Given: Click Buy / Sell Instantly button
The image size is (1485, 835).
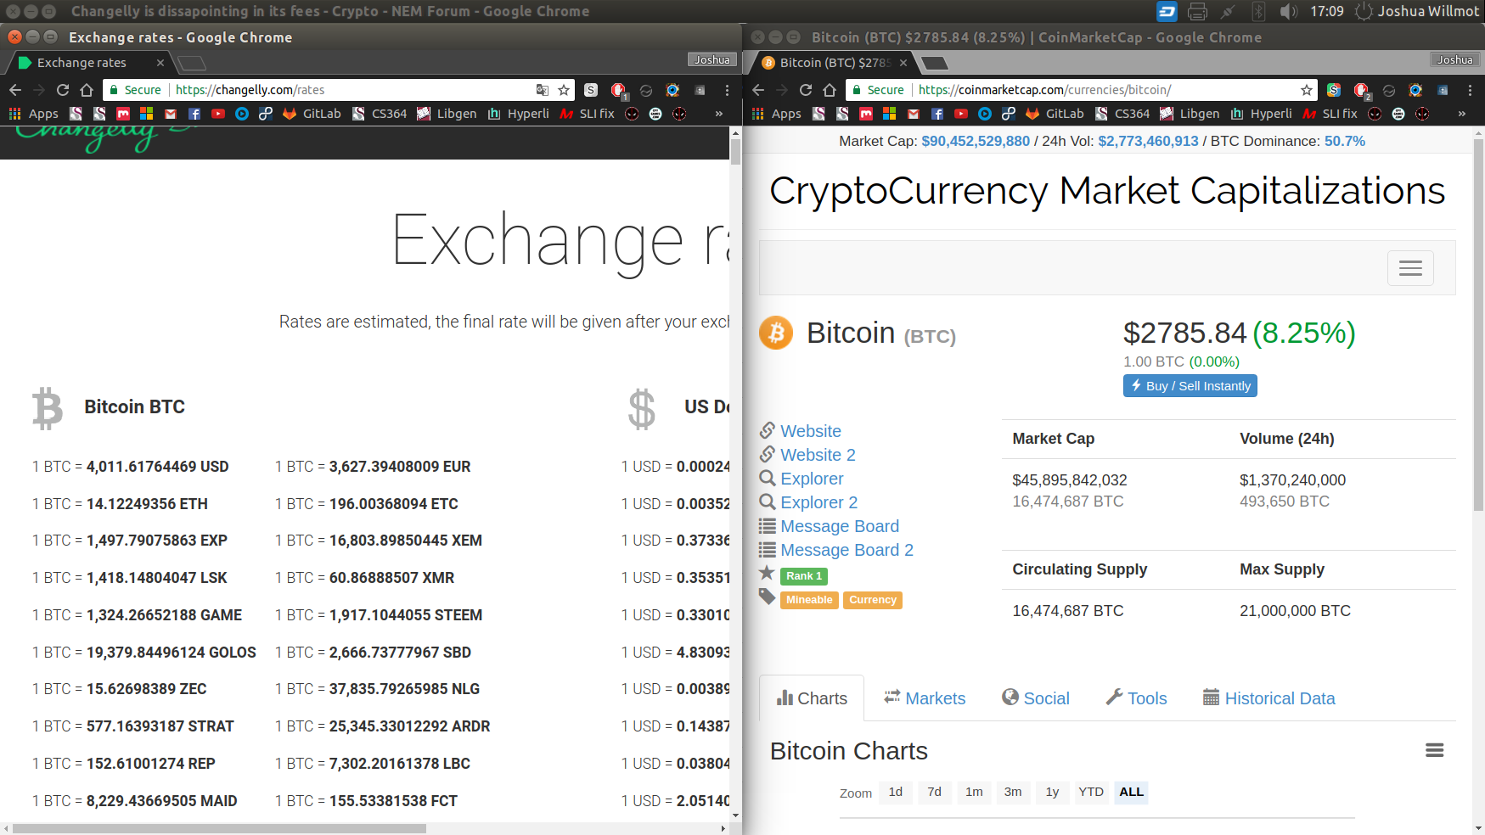Looking at the screenshot, I should point(1190,386).
